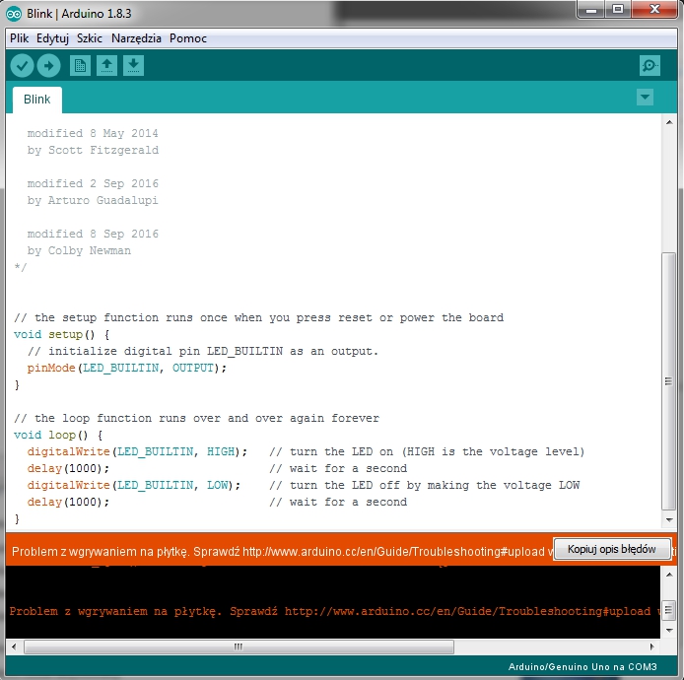Click the first 'delay(1000);' line

tap(68, 468)
